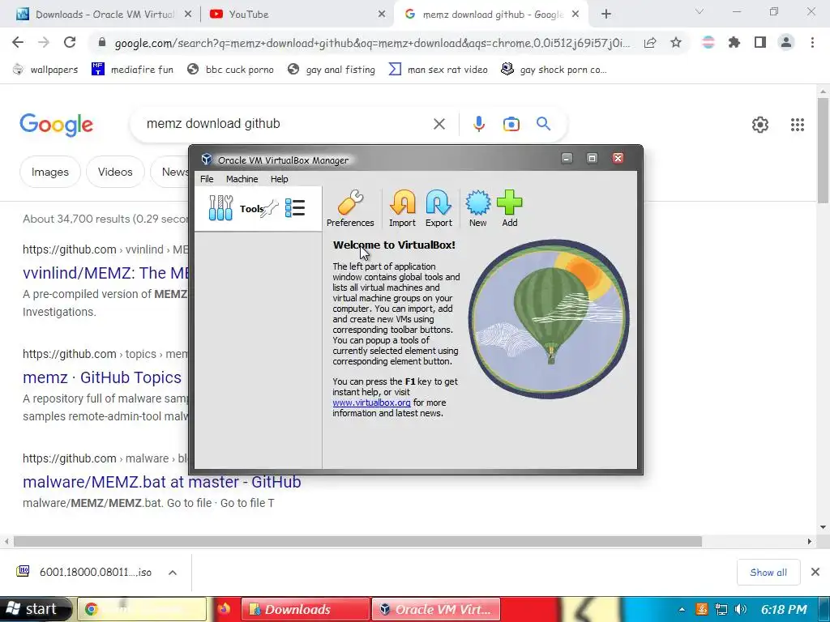The image size is (830, 622).
Task: Switch to Downloads taskbar window
Action: (306, 609)
